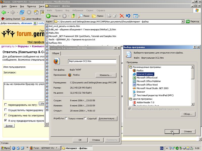
Task: Click the program list scroll-down arrow
Action: click(x=193, y=104)
